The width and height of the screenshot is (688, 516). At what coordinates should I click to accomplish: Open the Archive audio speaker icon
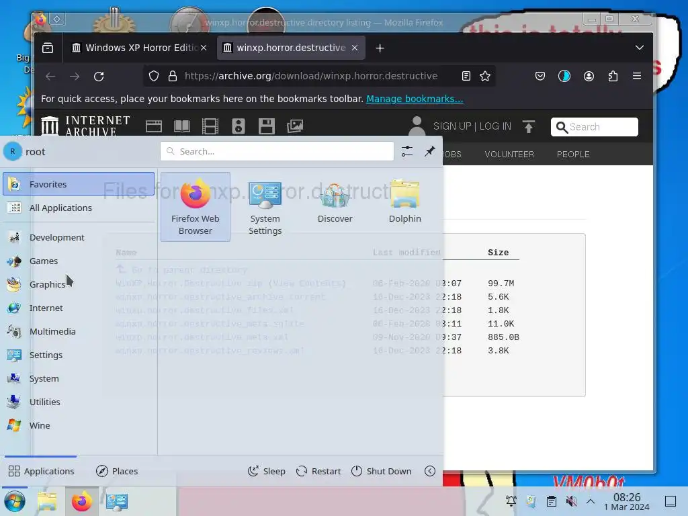pyautogui.click(x=239, y=126)
